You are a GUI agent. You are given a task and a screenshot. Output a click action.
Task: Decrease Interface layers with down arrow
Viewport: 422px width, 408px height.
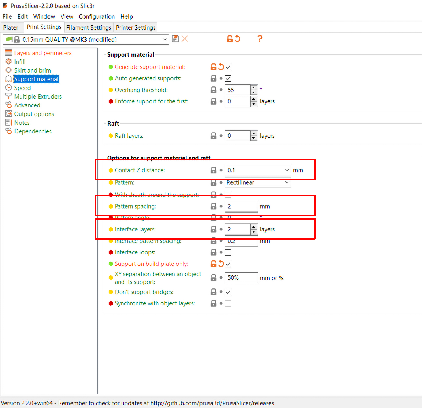(254, 232)
